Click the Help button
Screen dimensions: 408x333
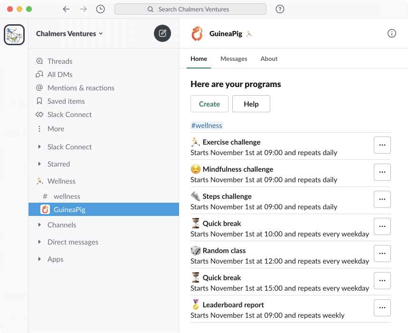click(x=251, y=104)
